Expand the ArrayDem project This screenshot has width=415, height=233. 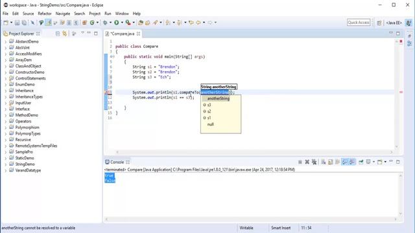(6, 60)
